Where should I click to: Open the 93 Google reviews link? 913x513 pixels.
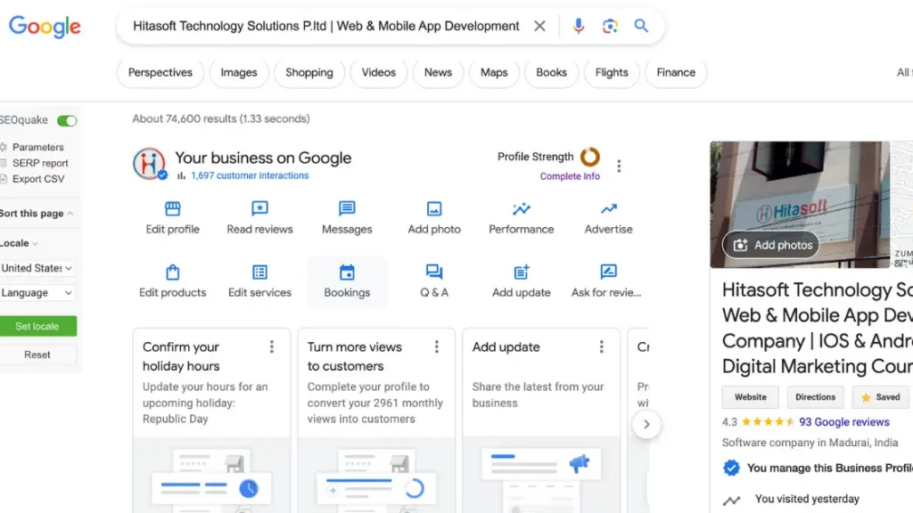[x=843, y=422]
